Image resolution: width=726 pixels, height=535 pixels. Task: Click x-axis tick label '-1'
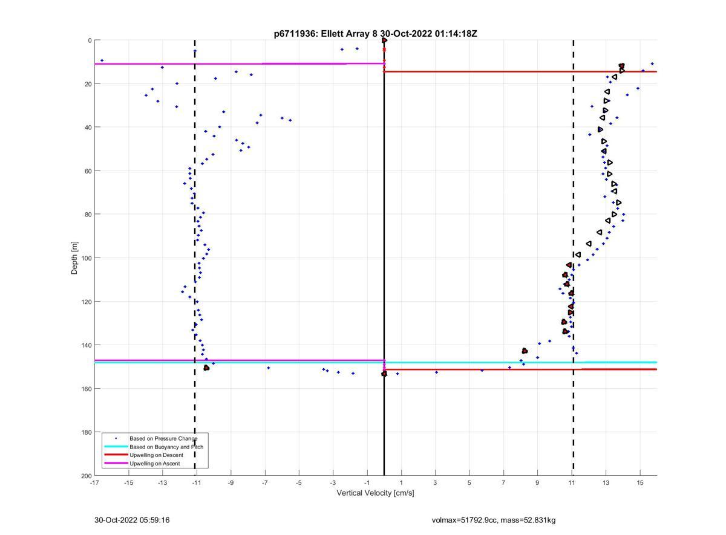point(367,482)
